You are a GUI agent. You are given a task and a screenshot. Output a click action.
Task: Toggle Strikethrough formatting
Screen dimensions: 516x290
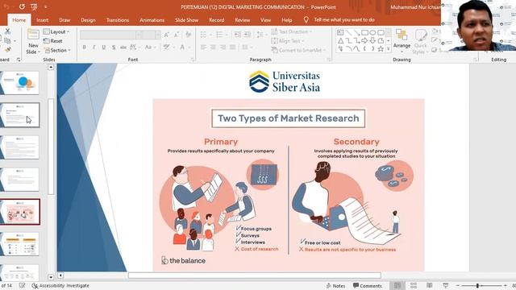[x=123, y=48]
